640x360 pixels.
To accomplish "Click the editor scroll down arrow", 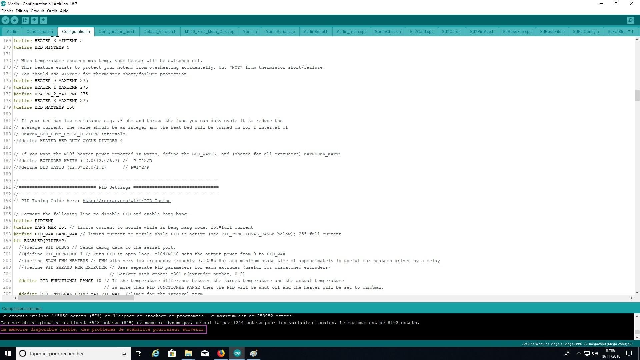I will (637, 292).
